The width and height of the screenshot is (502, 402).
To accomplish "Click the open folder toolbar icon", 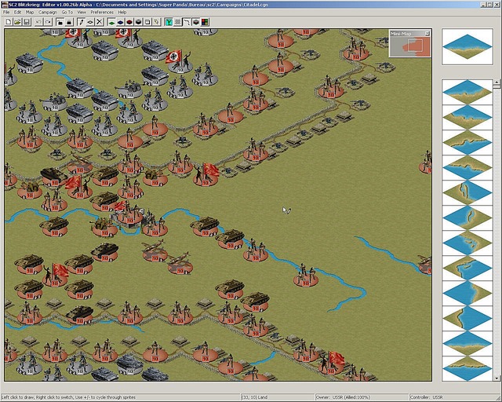I will 17,22.
